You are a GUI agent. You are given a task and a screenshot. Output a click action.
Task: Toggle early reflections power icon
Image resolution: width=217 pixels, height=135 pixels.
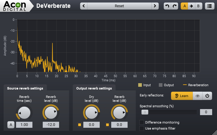coord(207,96)
